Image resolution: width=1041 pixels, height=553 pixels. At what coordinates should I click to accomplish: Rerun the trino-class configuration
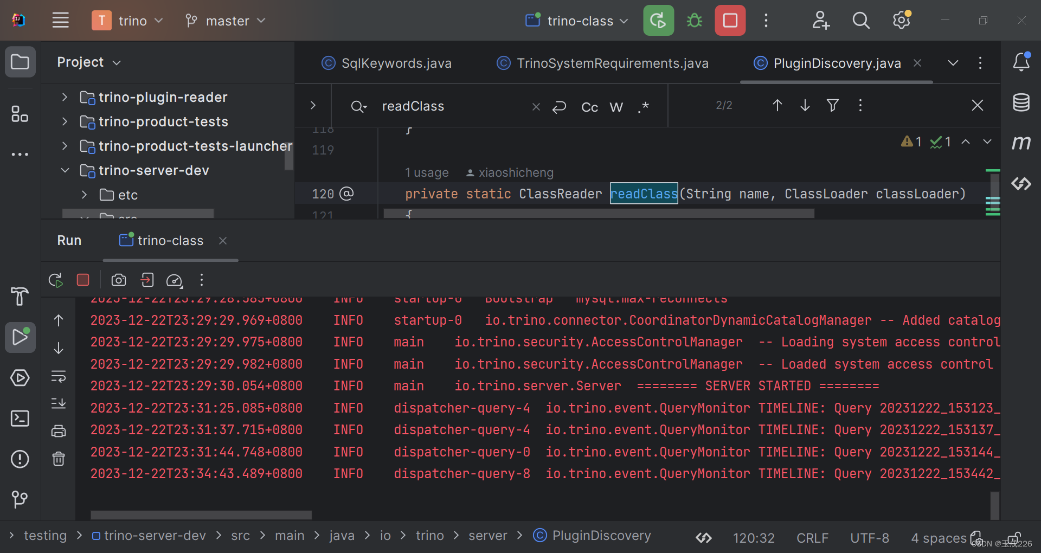(658, 21)
